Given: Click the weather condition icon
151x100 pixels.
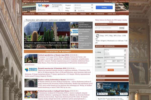Looking at the screenshot, I should click(98, 36).
